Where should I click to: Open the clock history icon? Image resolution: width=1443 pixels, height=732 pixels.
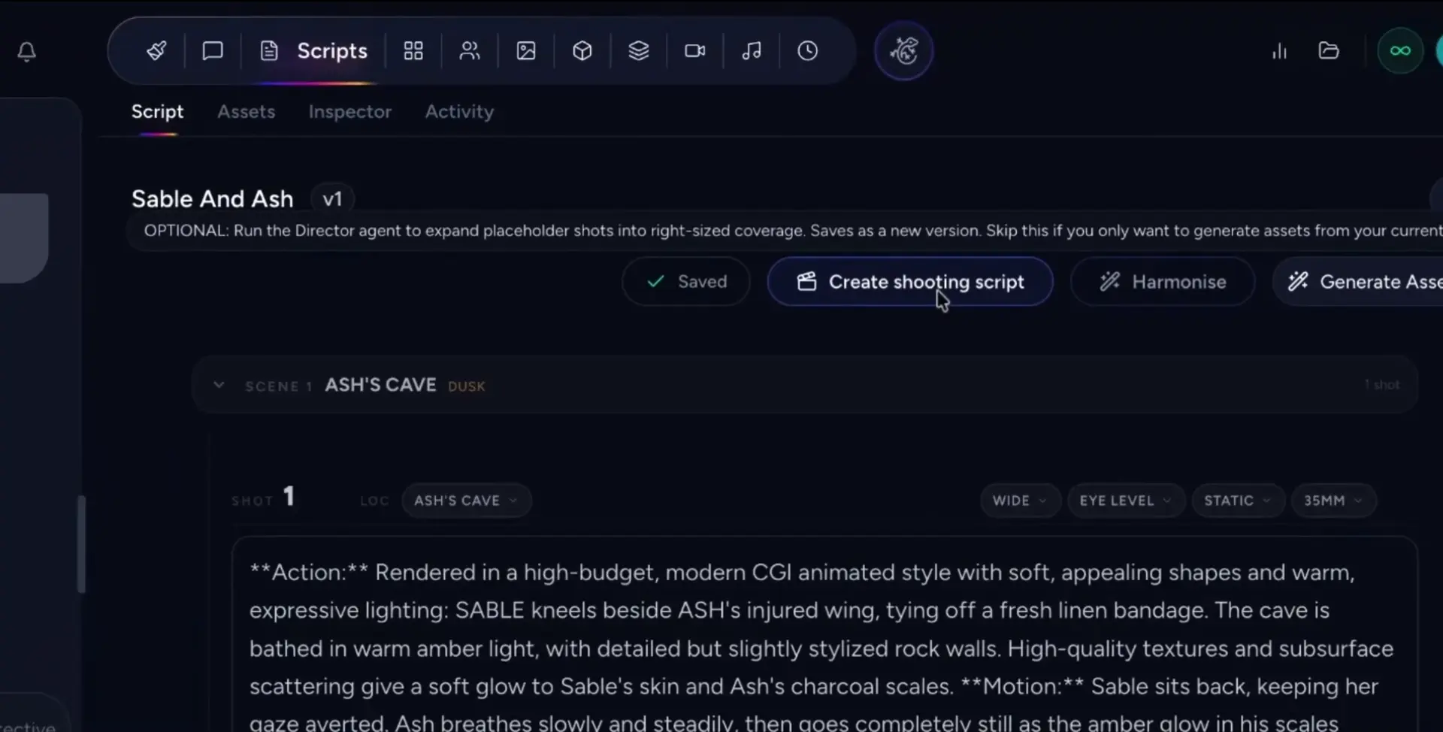pos(808,51)
